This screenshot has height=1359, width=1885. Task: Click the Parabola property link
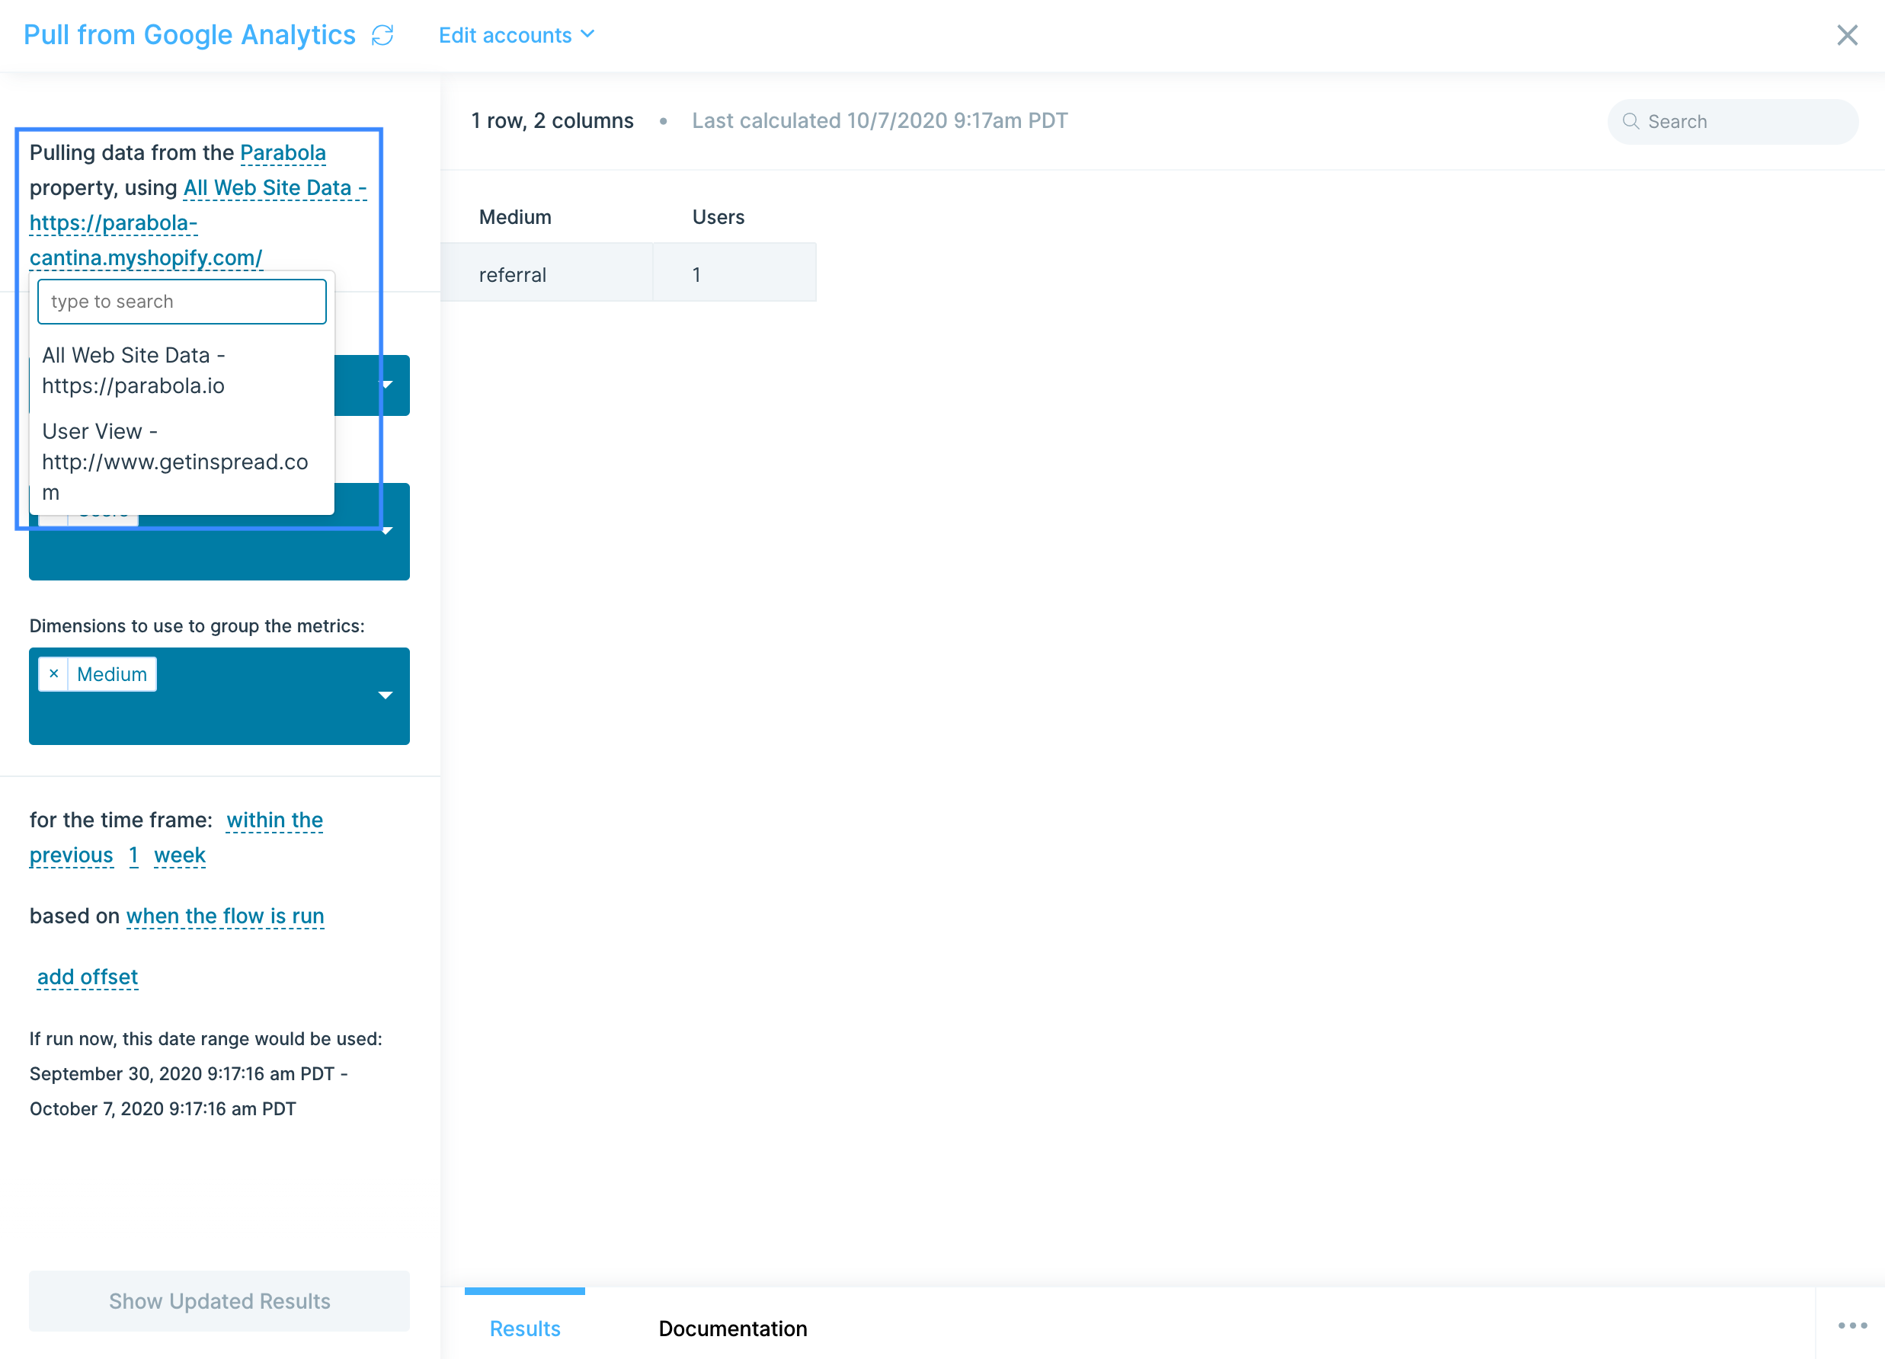point(283,153)
